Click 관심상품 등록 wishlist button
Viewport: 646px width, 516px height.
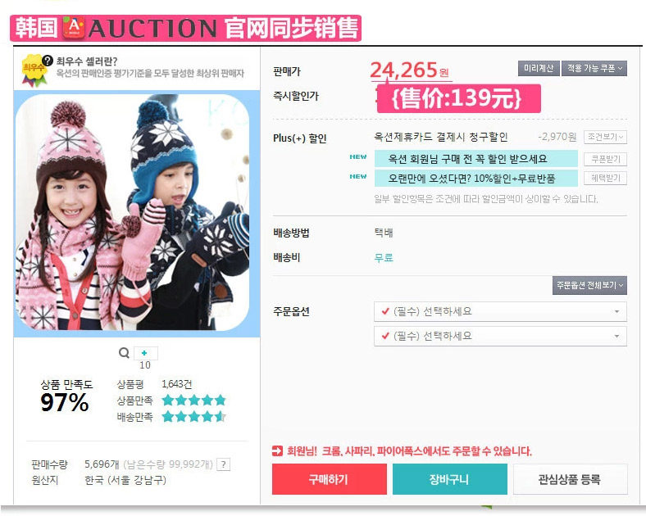pos(571,479)
